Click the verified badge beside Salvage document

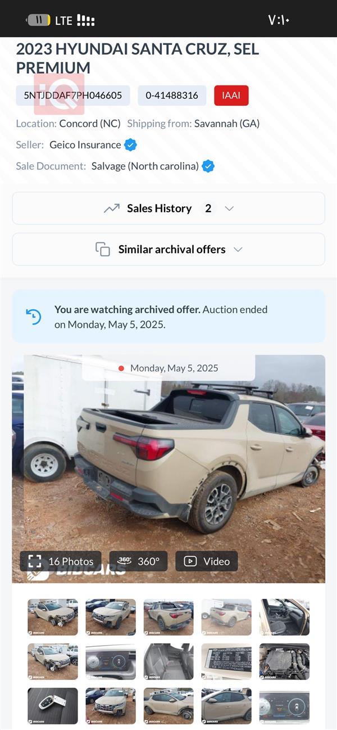coord(208,166)
